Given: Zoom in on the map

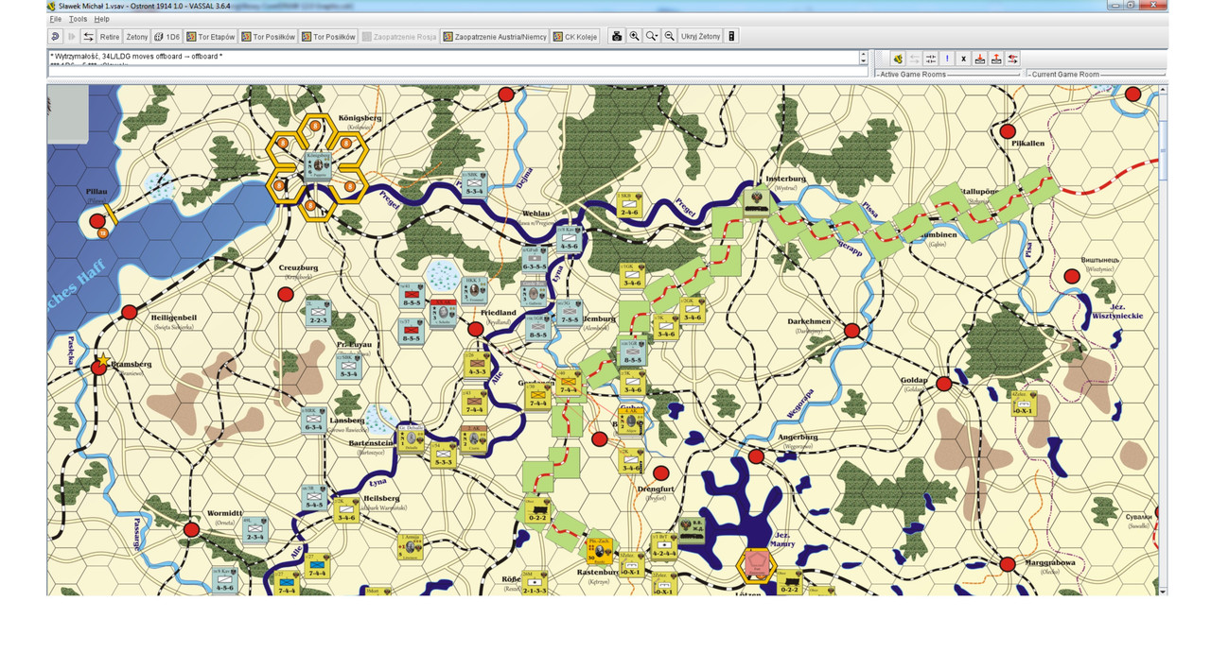Looking at the screenshot, I should (x=635, y=37).
